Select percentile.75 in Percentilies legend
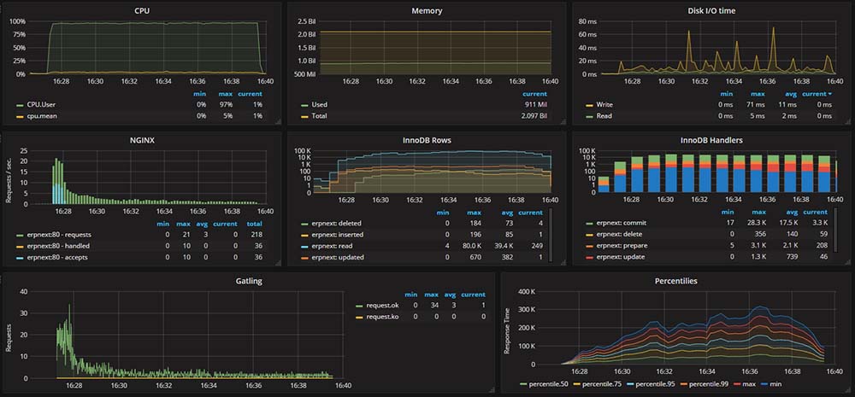The width and height of the screenshot is (855, 397). tap(600, 384)
